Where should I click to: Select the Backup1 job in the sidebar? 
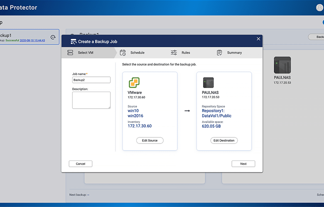[x=29, y=37]
